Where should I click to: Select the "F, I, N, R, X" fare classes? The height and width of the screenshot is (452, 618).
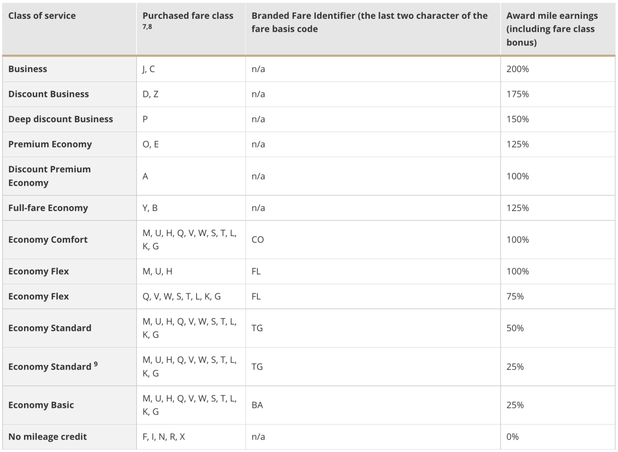pos(164,437)
